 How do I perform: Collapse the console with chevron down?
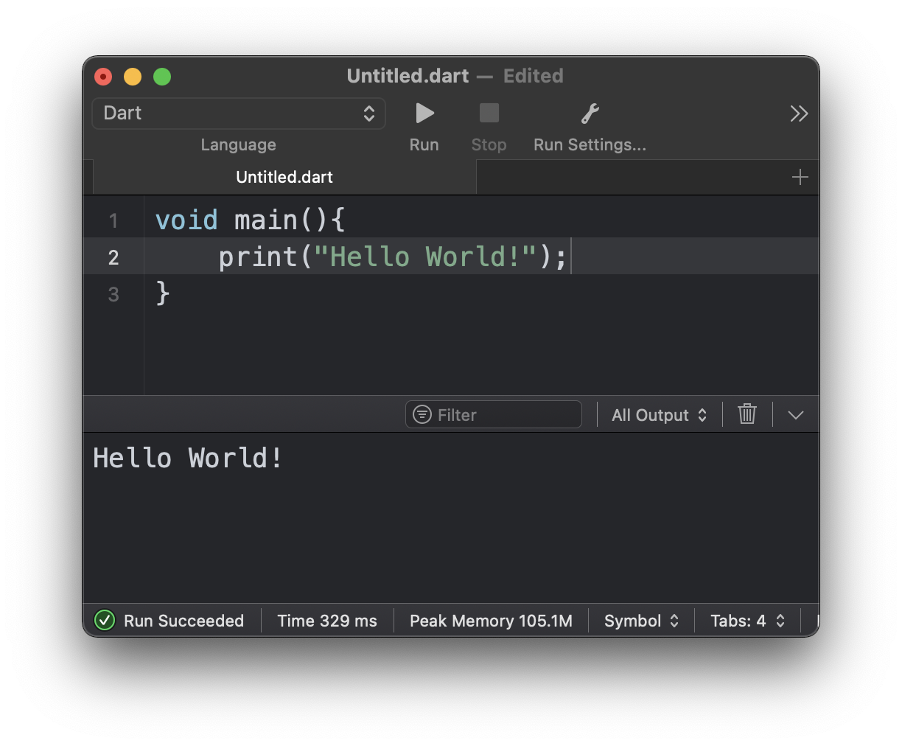pyautogui.click(x=795, y=415)
